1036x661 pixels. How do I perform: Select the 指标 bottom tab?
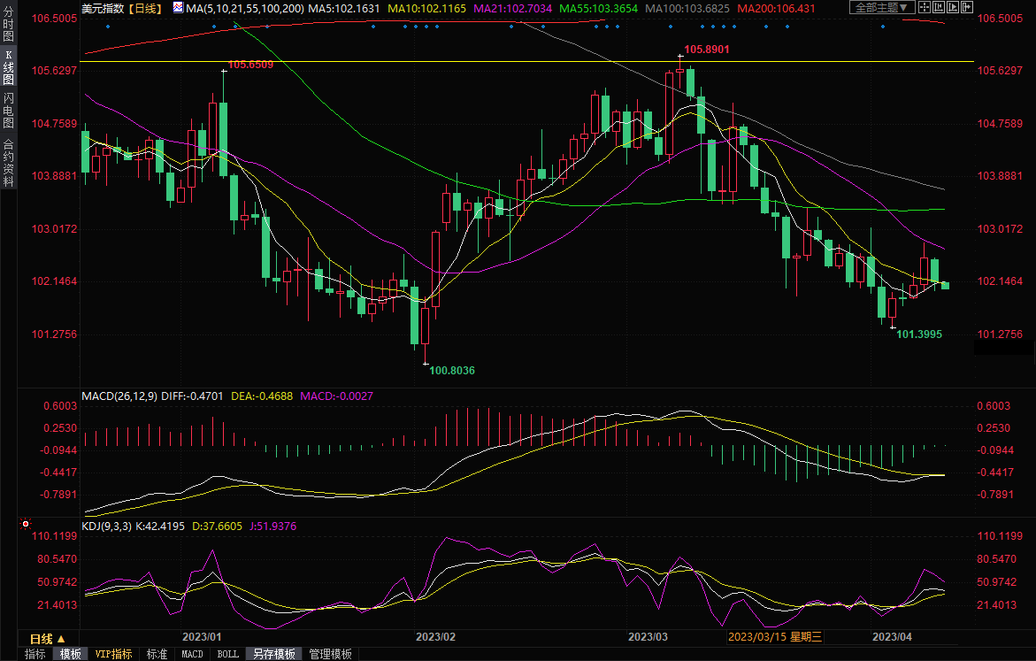pos(35,654)
